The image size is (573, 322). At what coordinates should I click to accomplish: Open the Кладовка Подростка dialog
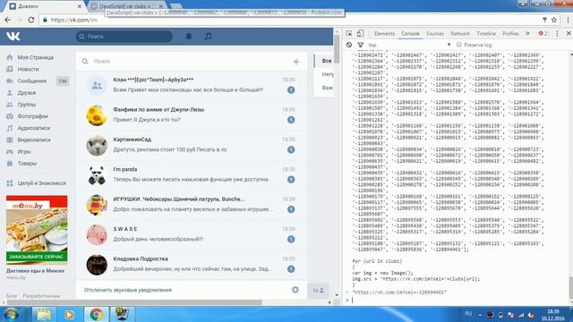[x=192, y=265]
